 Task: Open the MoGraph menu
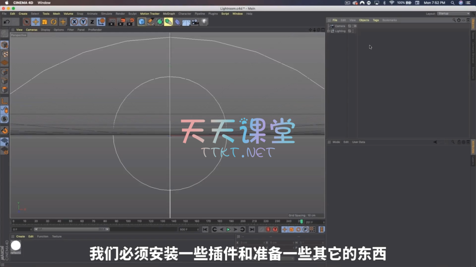(169, 13)
